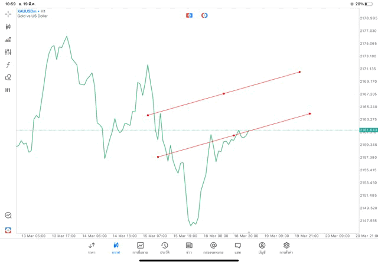This screenshot has height=264, width=378.
Task: Open the bar chart trading icon in the sidebar
Action: click(x=8, y=40)
